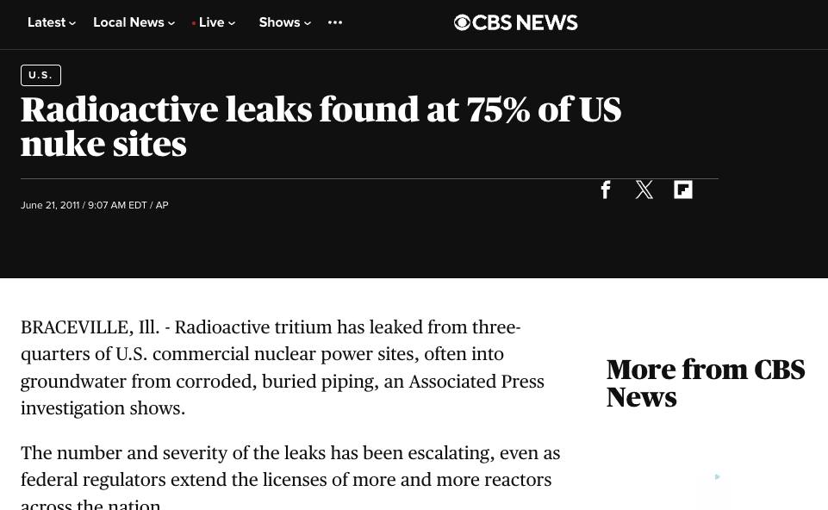
Task: Open the Local News menu item
Action: [x=128, y=23]
